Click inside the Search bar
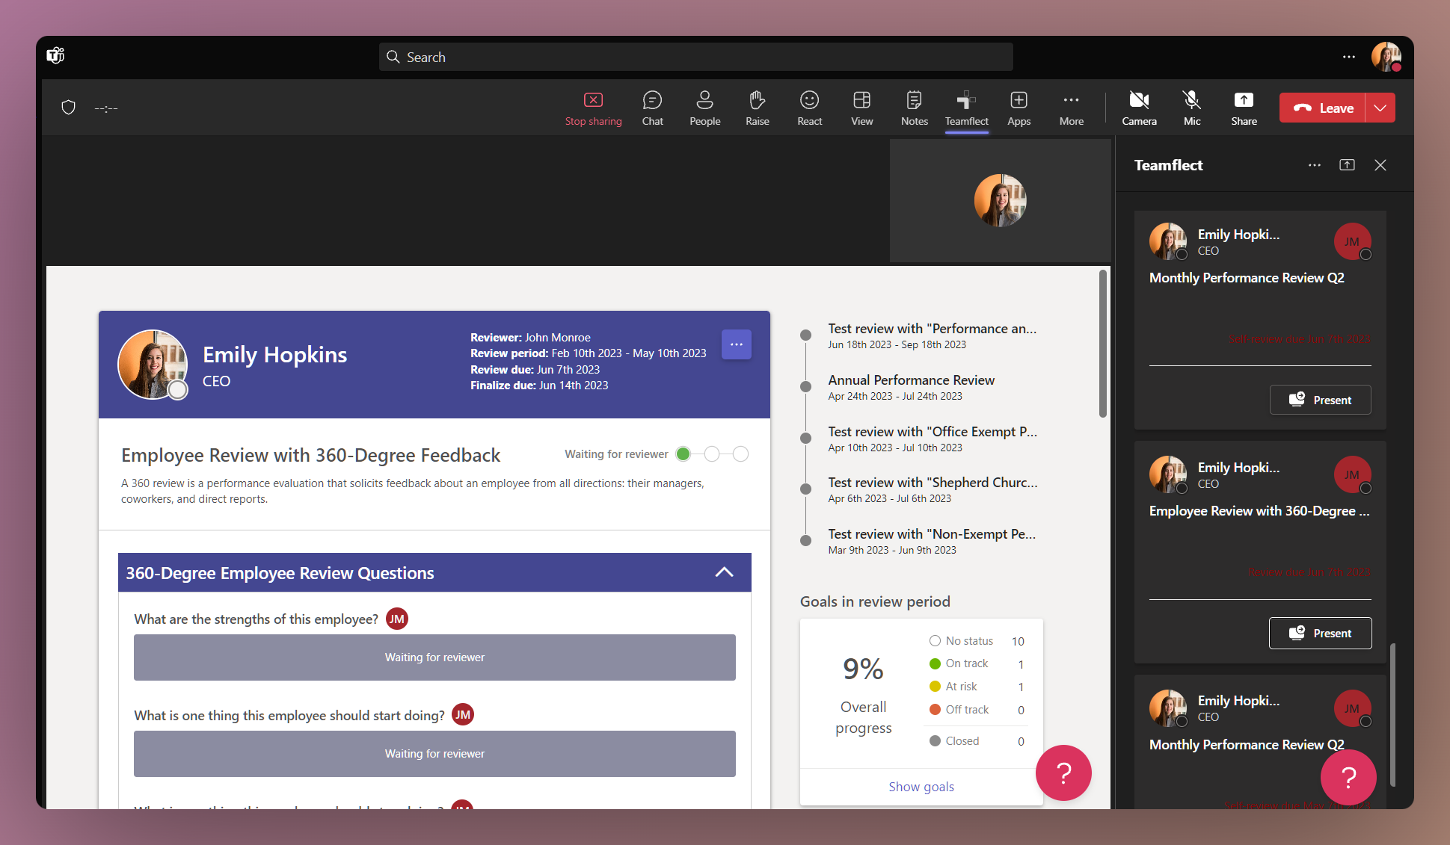1450x845 pixels. coord(694,56)
